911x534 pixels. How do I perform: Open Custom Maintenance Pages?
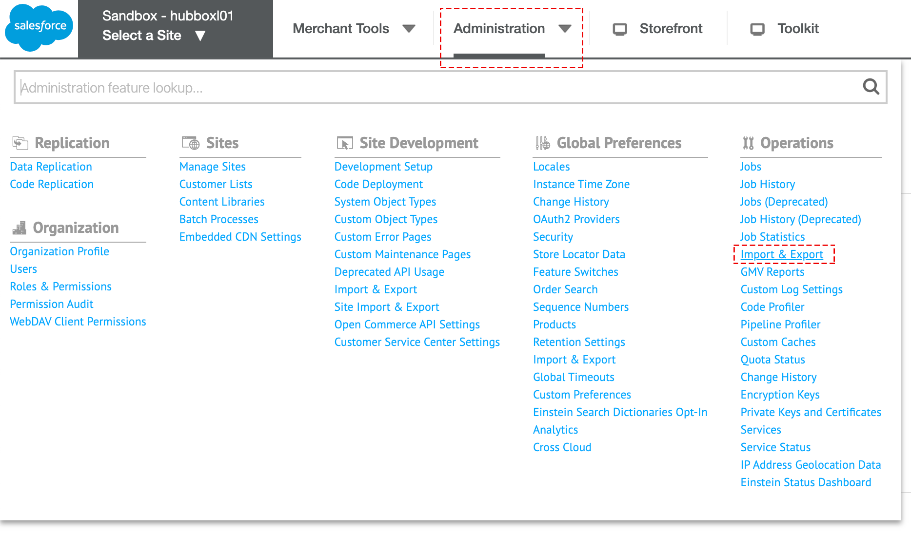click(x=402, y=254)
